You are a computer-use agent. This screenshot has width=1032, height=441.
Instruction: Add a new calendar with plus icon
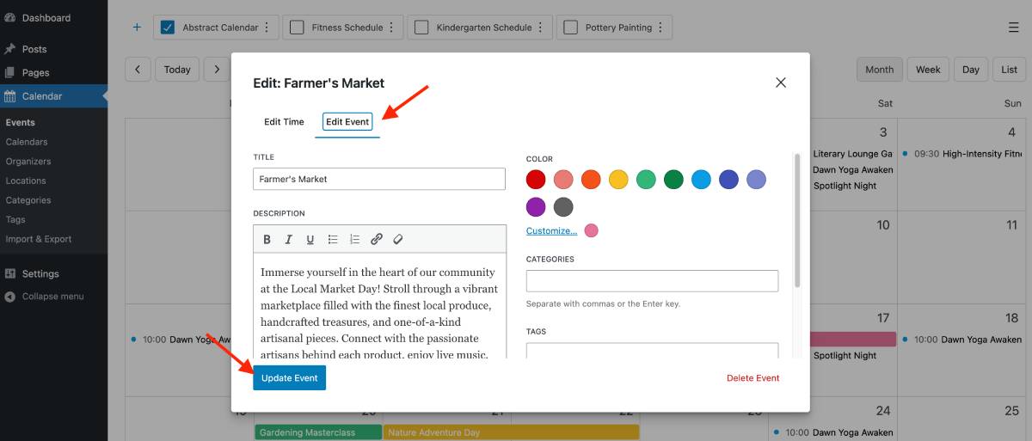coord(137,28)
